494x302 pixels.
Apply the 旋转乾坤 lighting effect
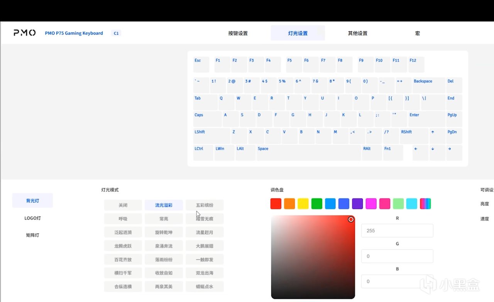click(x=164, y=232)
